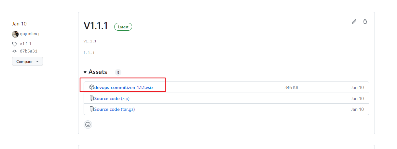Click the commit icon beside 67b5a31
Image resolution: width=397 pixels, height=149 pixels.
(x=15, y=51)
